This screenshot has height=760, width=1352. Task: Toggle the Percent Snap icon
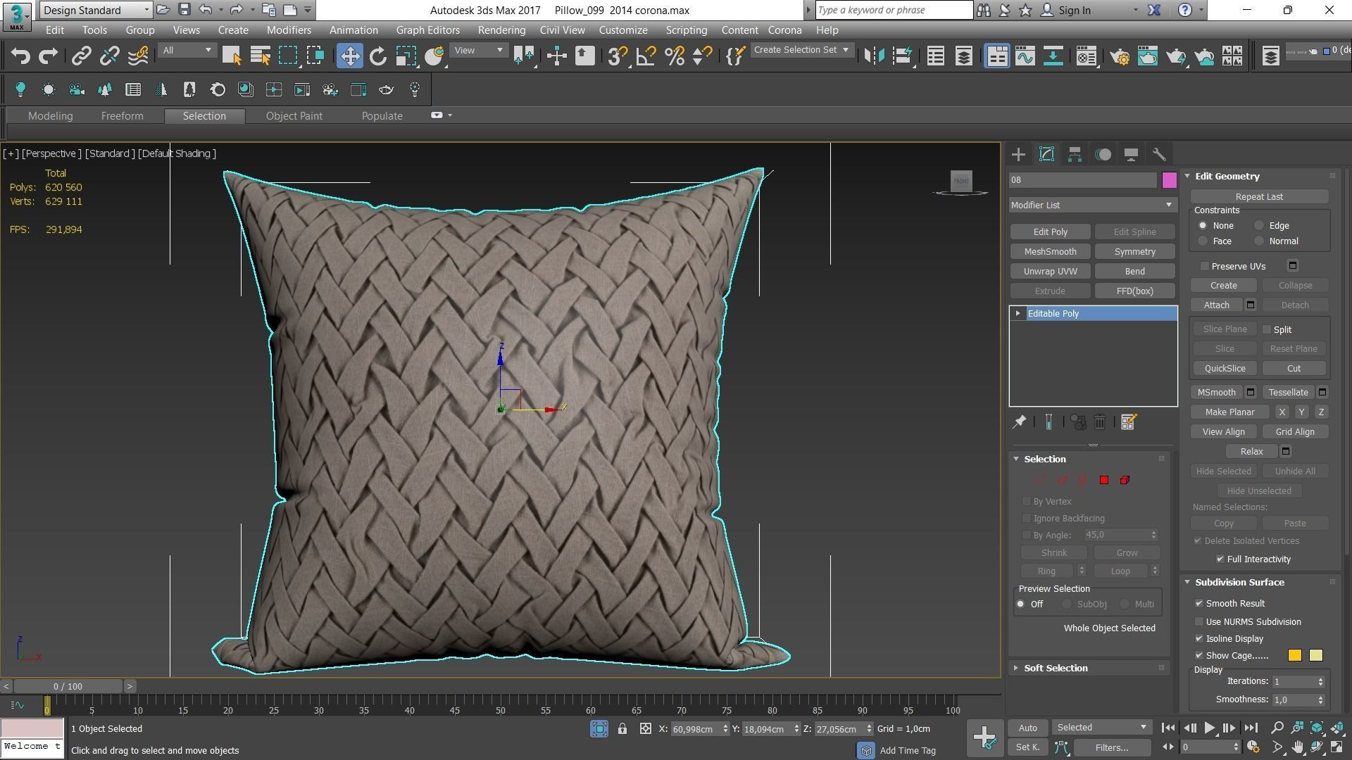[675, 56]
